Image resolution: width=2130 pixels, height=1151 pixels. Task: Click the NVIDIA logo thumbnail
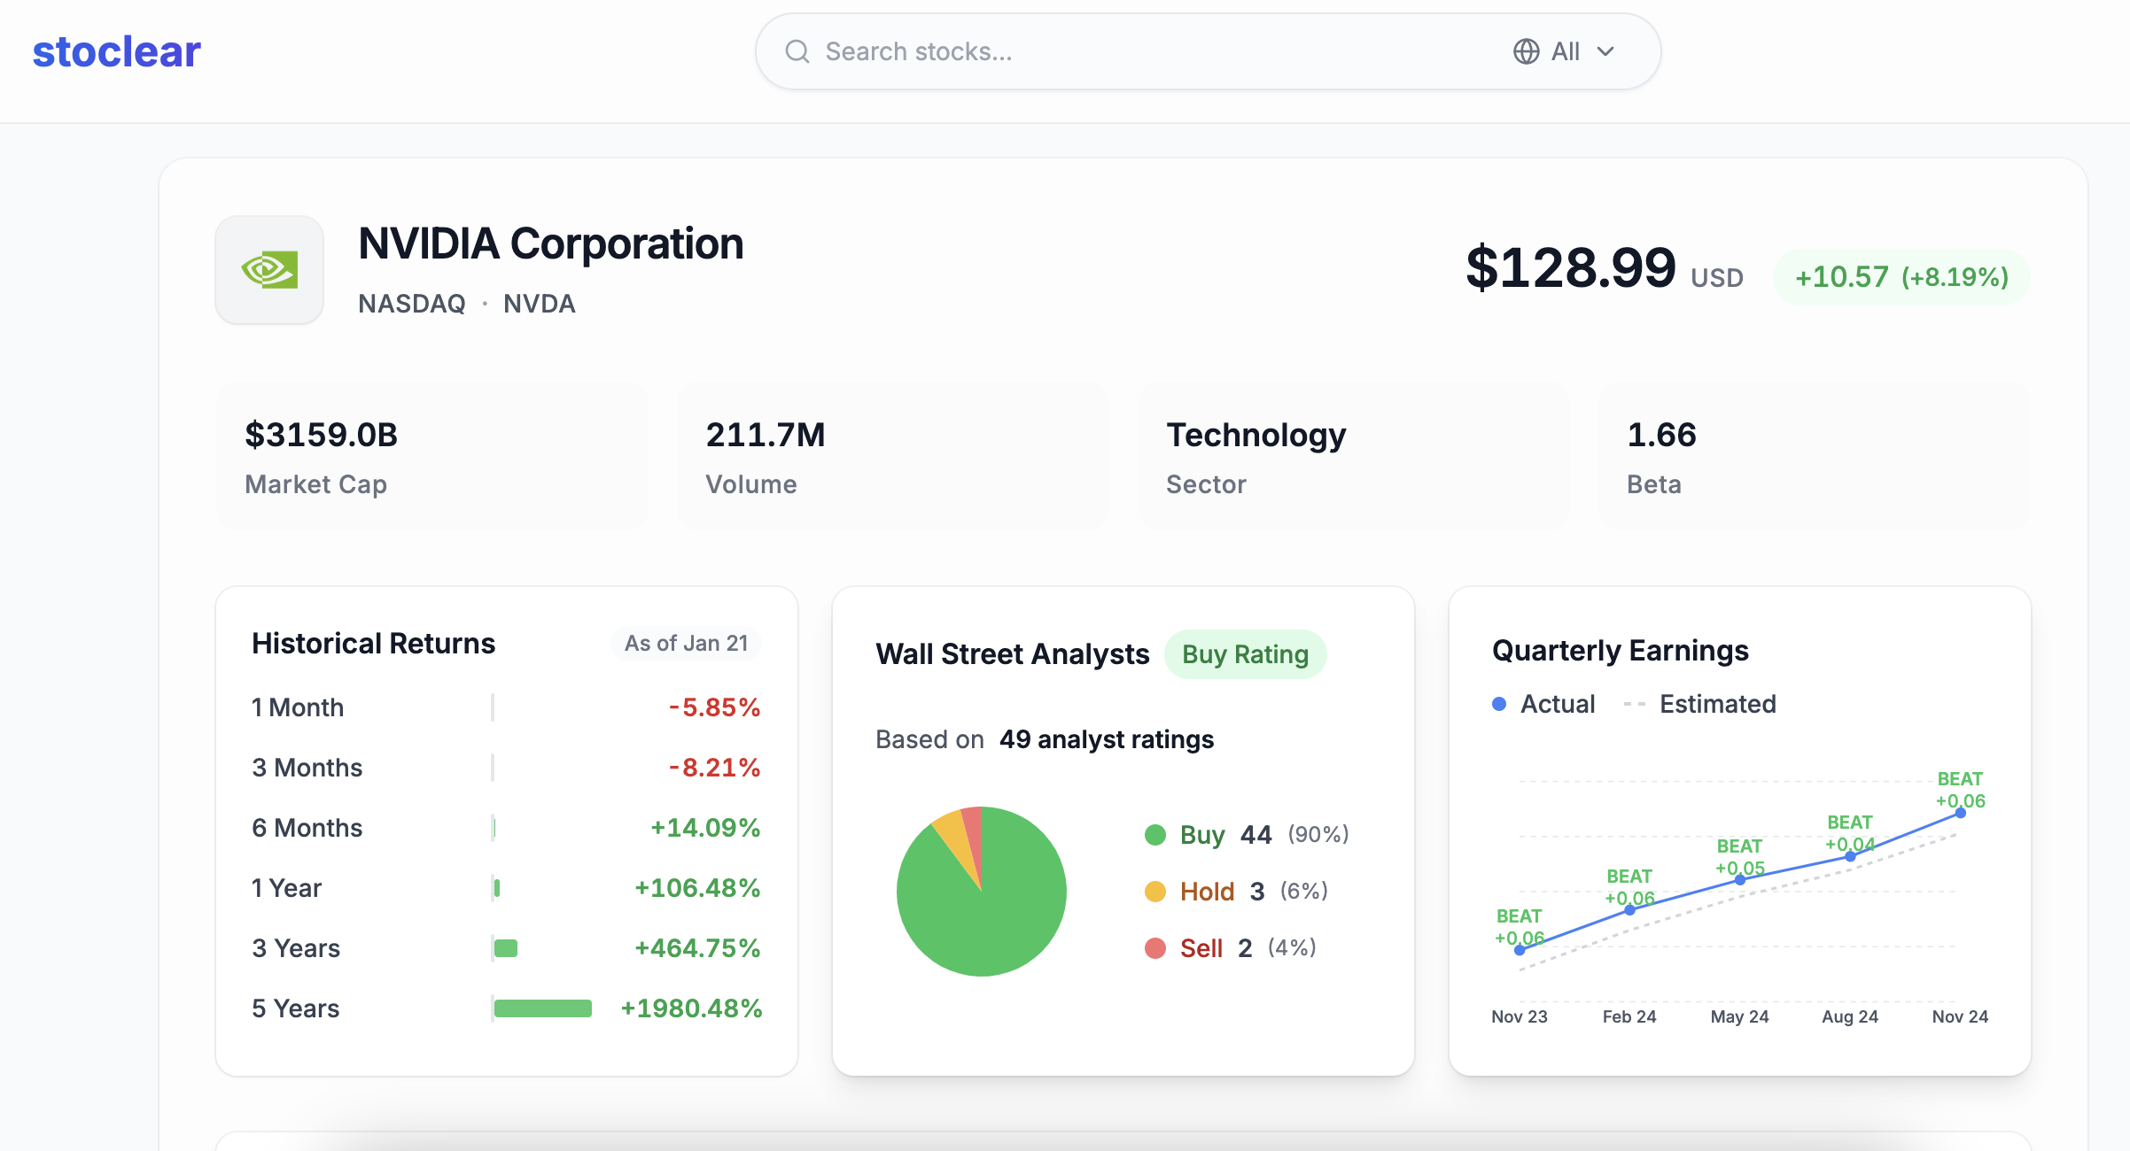point(269,270)
